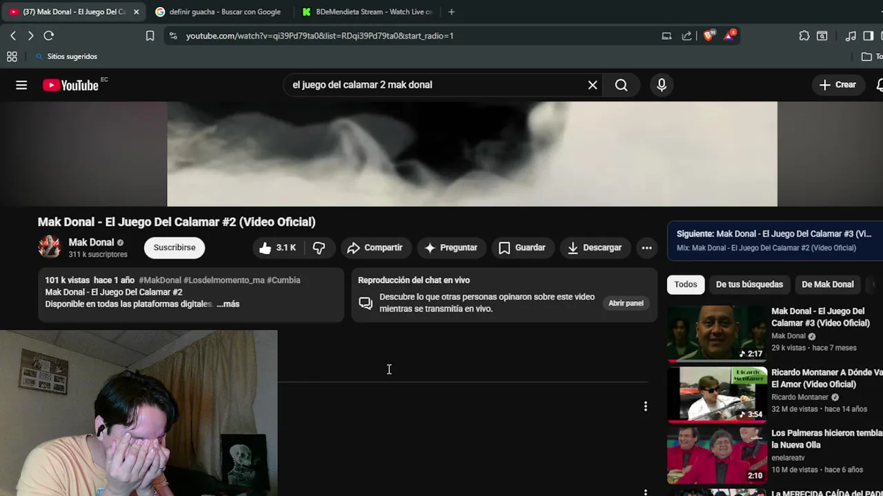This screenshot has height=496, width=883.
Task: Open the #Losdelmomento_ma hashtag
Action: click(224, 280)
